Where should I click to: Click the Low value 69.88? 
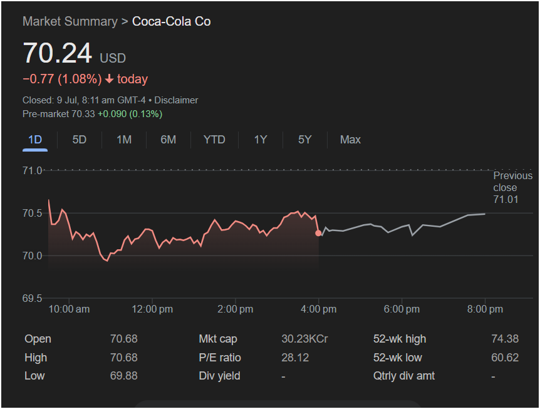(x=123, y=376)
